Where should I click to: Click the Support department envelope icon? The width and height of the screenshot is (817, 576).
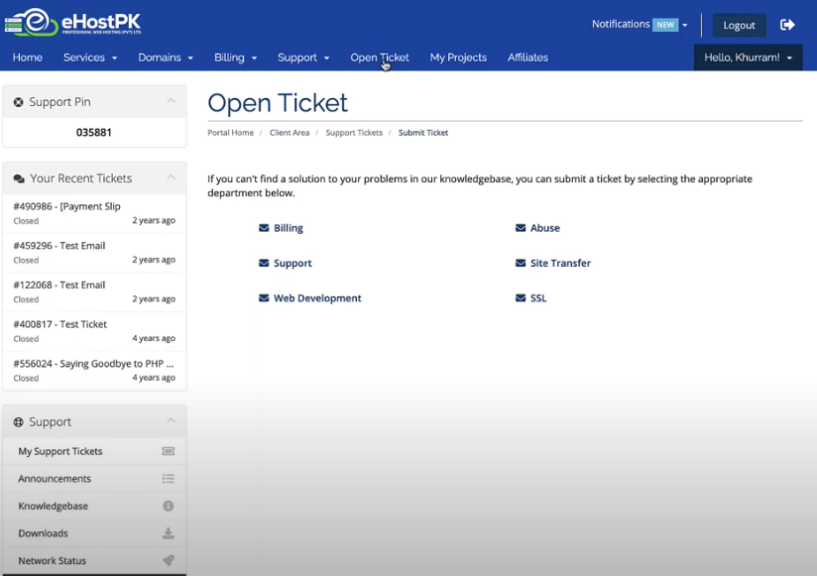264,263
